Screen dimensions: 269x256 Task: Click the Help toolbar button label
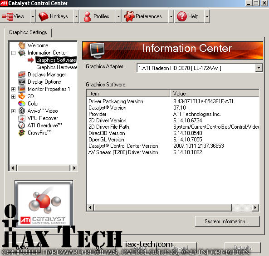(x=193, y=16)
